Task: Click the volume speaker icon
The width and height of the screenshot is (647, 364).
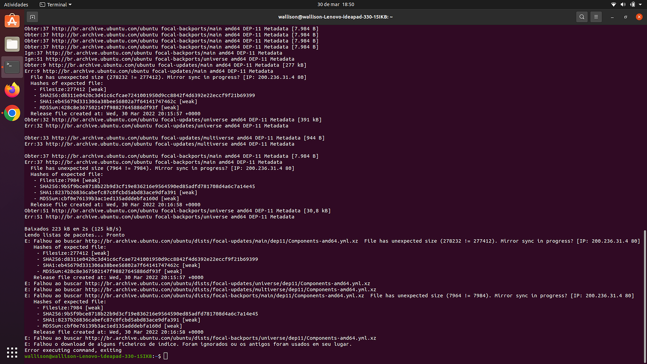Action: click(623, 4)
